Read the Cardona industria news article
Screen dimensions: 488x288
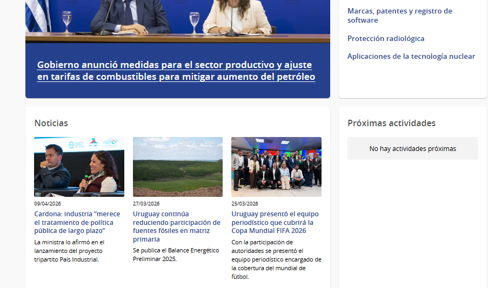tap(77, 222)
